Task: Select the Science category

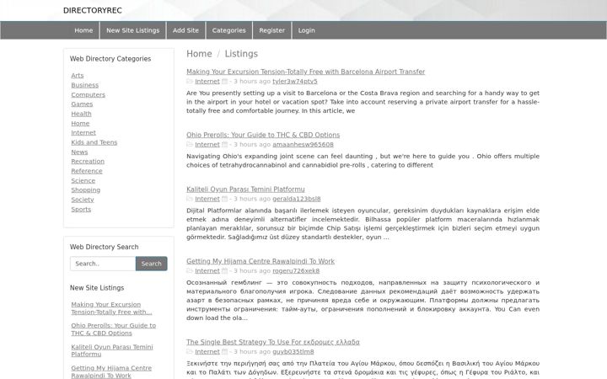Action: 83,180
